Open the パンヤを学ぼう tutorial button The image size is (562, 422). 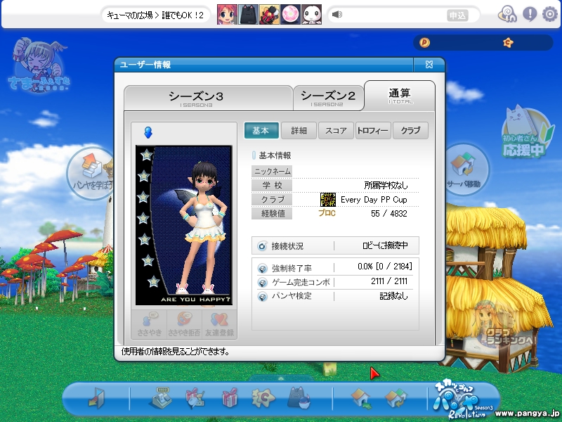pos(91,174)
